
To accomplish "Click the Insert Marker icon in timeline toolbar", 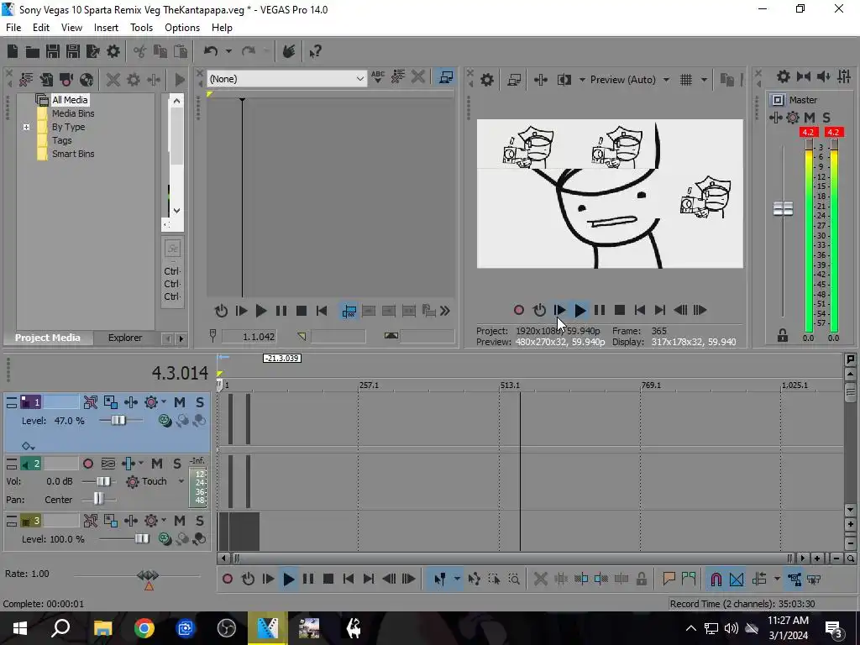I will pyautogui.click(x=669, y=579).
